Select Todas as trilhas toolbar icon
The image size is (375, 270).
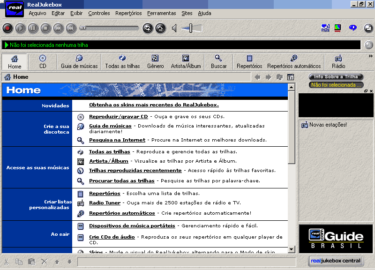122,61
